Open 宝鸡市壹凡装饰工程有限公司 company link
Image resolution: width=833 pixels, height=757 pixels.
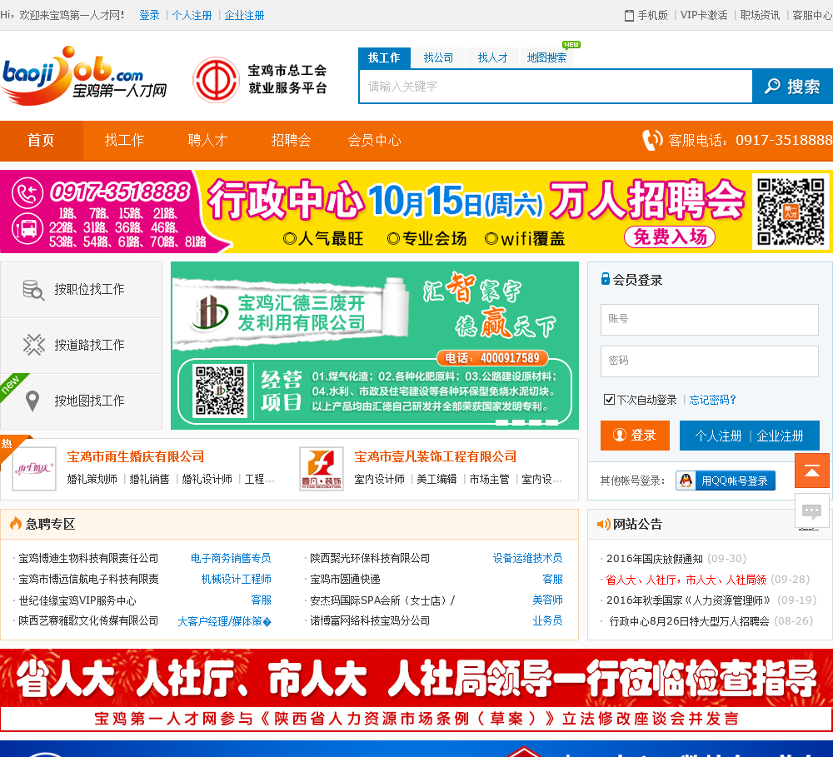[x=436, y=457]
